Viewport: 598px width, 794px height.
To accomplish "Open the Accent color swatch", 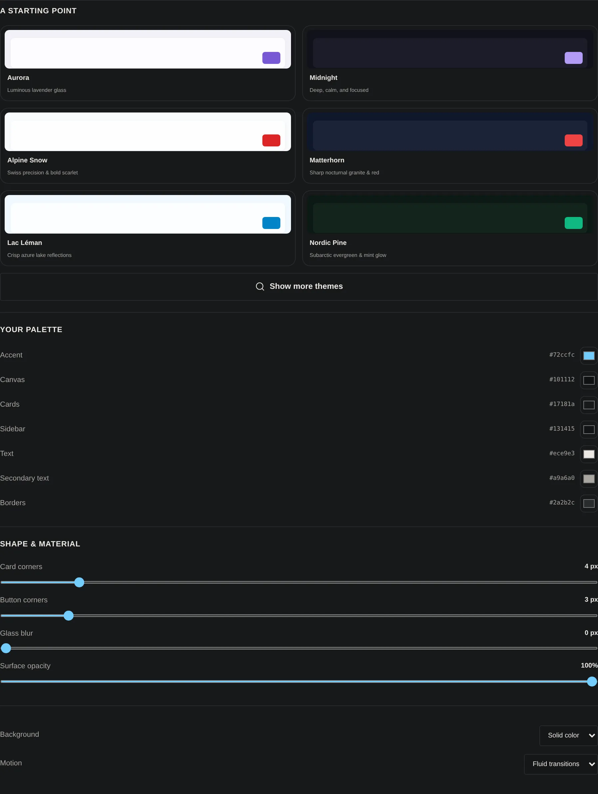I will coord(589,355).
